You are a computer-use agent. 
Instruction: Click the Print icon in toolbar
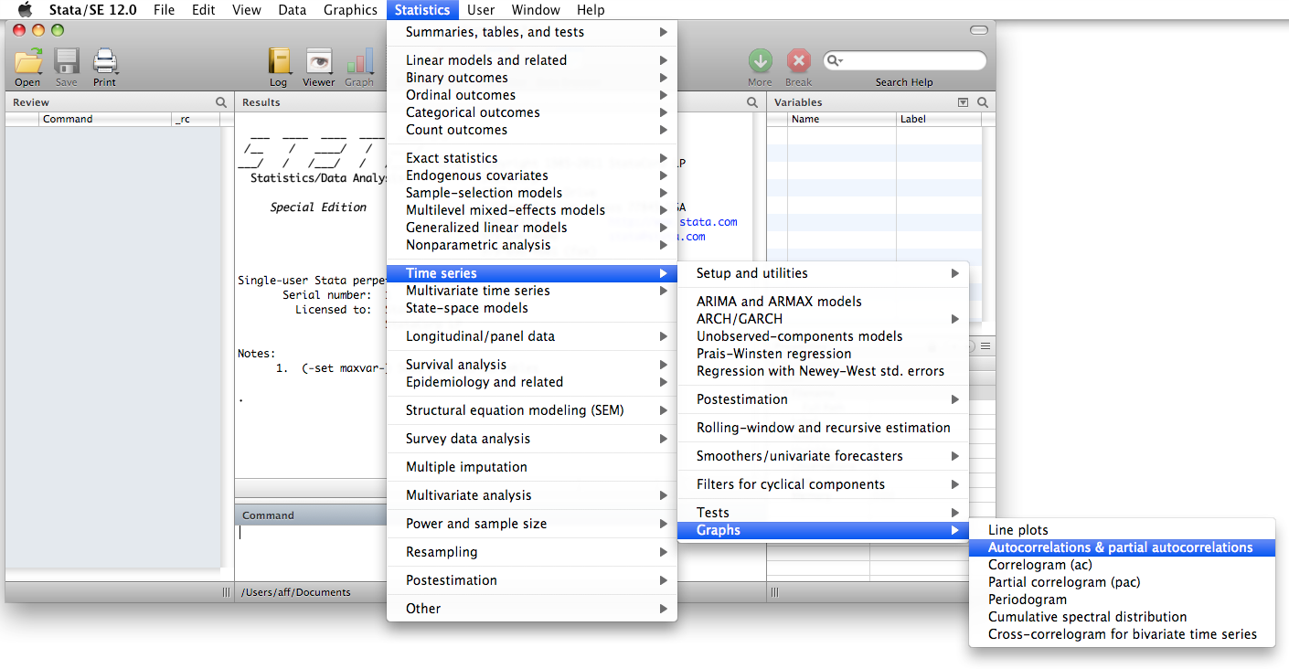pos(105,62)
